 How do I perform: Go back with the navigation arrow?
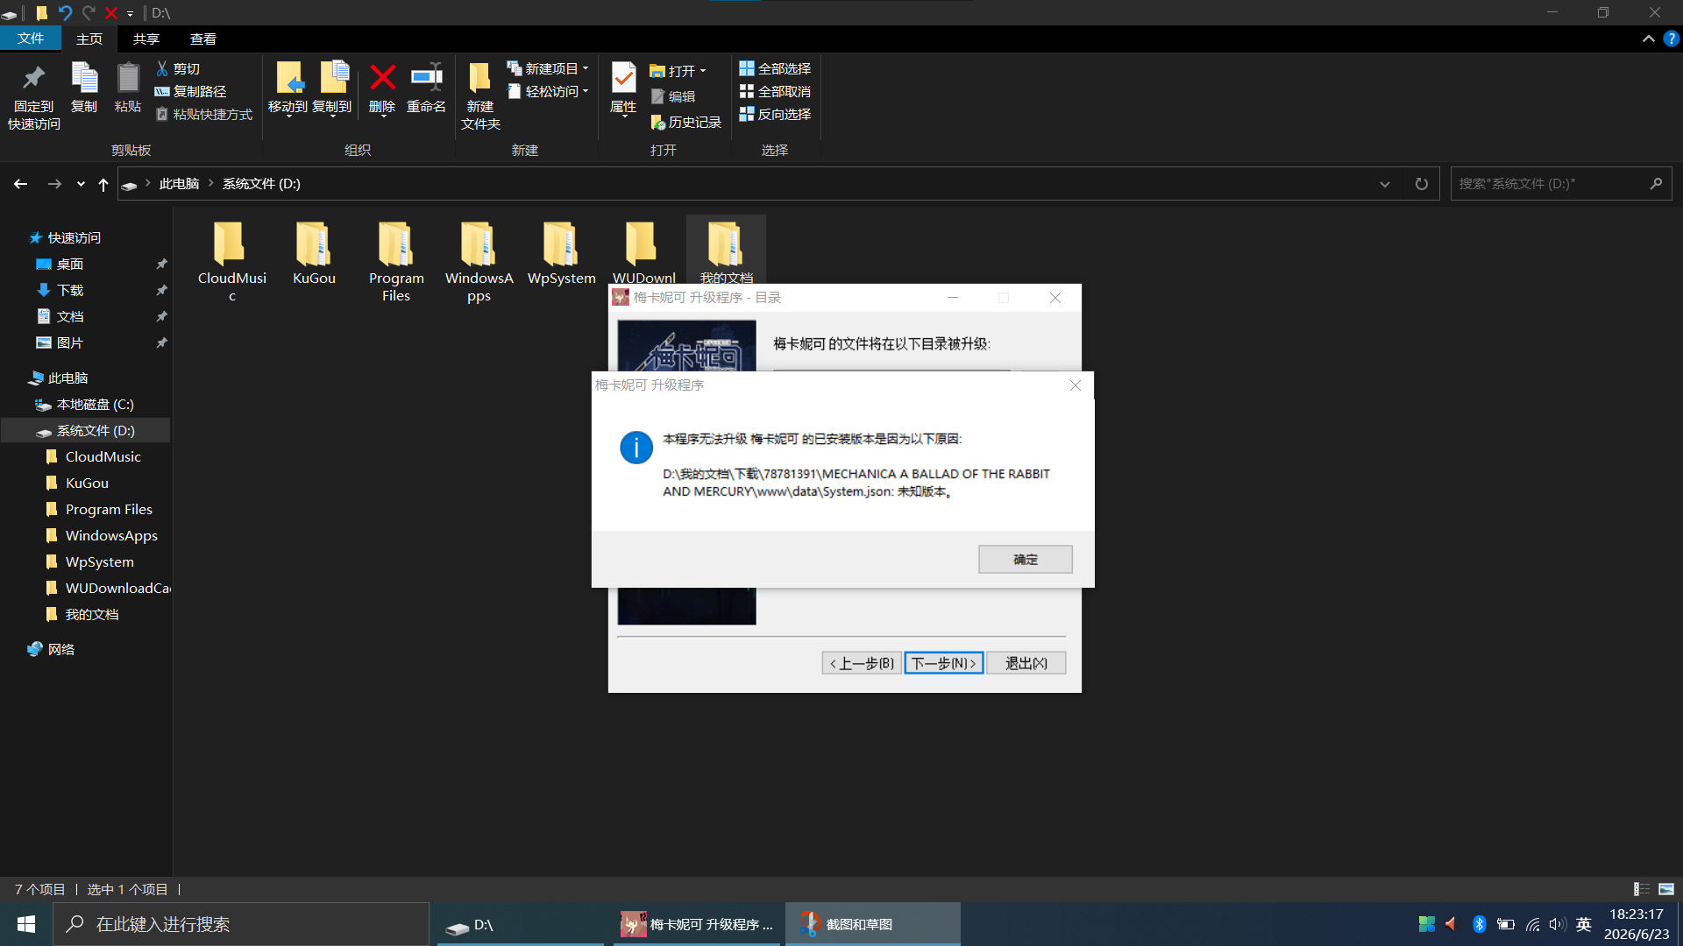20,184
